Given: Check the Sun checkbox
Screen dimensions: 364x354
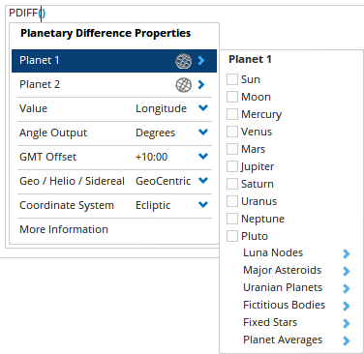Looking at the screenshot, I should tap(232, 79).
